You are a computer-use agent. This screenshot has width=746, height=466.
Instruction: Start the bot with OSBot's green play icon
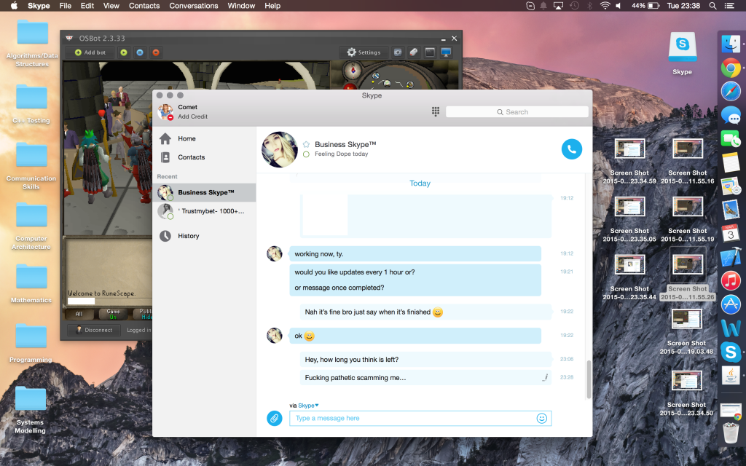tap(124, 52)
